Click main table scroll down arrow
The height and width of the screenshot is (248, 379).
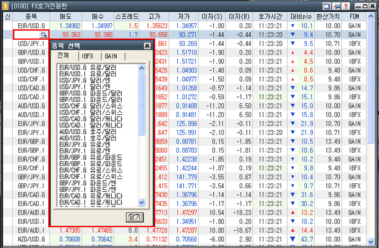tap(370, 241)
